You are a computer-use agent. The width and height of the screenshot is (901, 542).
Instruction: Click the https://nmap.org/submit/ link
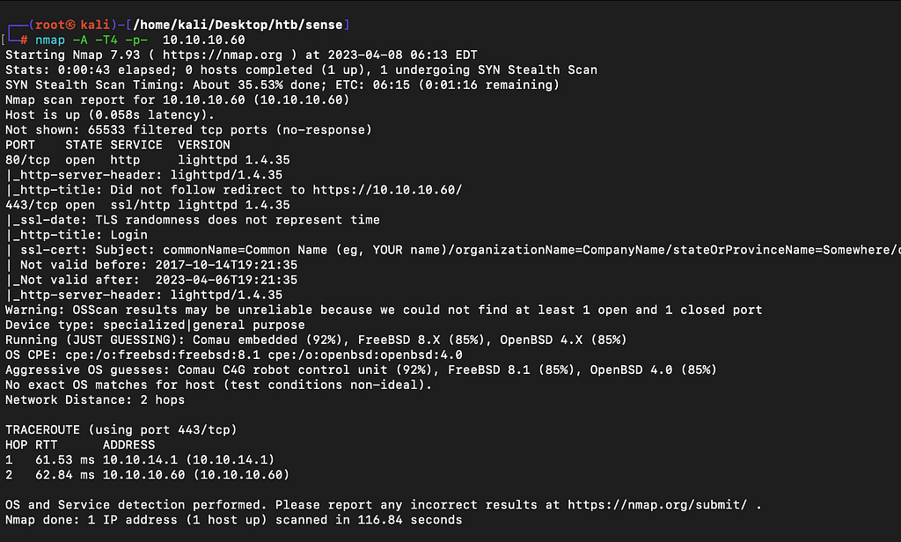[x=657, y=505]
